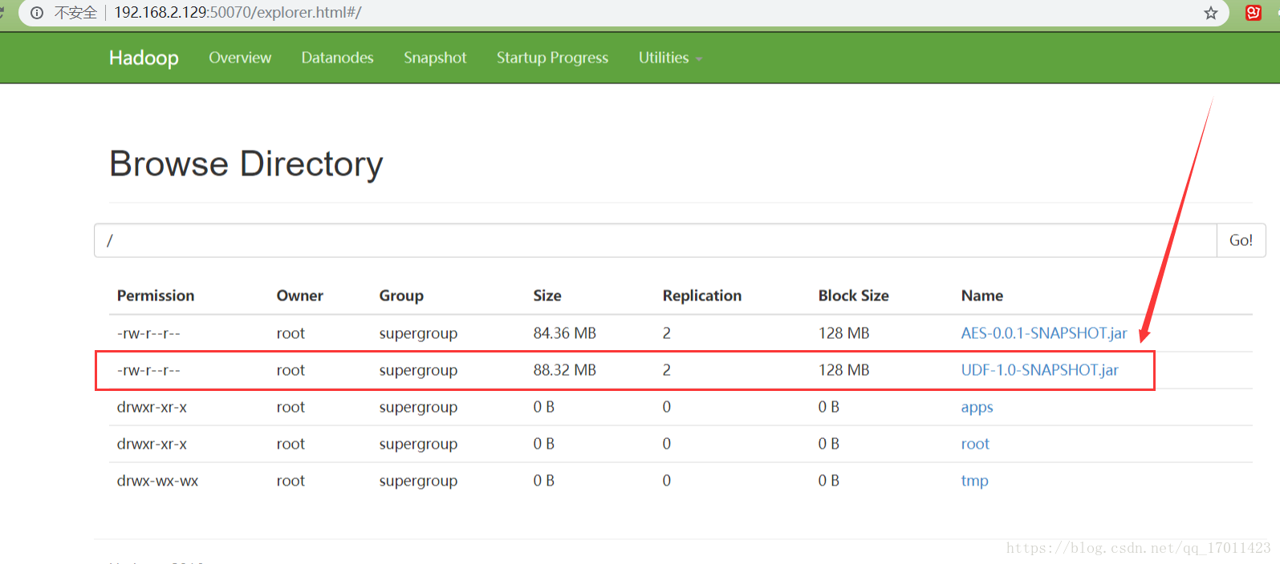The height and width of the screenshot is (564, 1280).
Task: Open the Overview tab
Action: pyautogui.click(x=240, y=58)
